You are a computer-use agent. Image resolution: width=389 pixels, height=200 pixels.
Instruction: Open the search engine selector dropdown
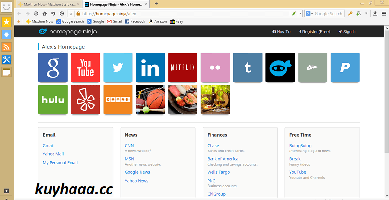tap(309, 14)
